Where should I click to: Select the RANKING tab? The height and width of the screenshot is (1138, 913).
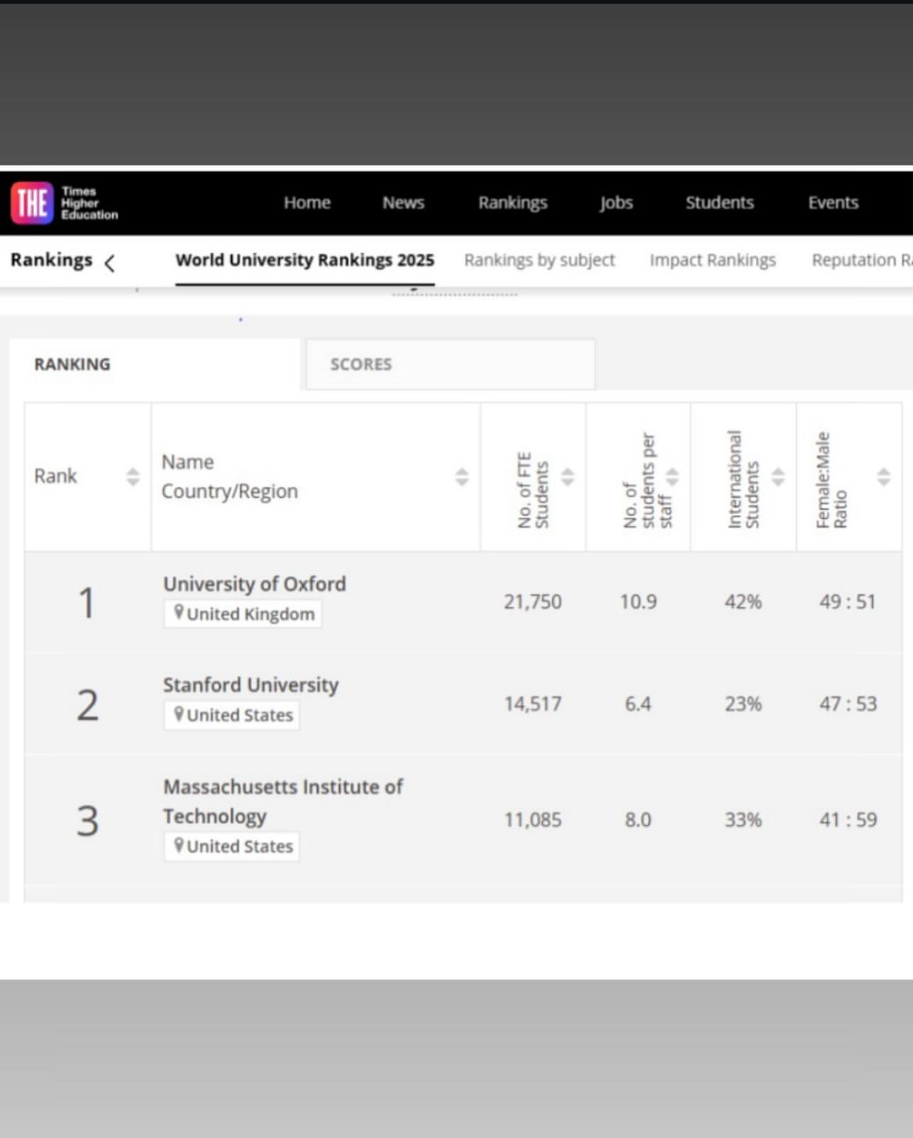[x=73, y=364]
